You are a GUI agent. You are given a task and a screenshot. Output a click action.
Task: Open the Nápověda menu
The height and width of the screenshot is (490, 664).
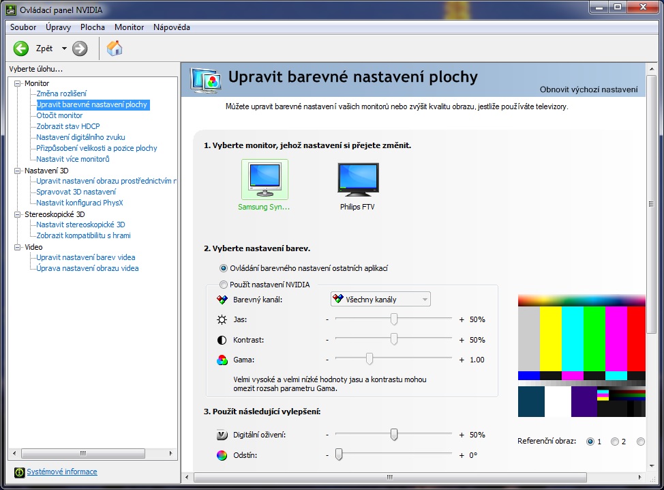(x=171, y=27)
